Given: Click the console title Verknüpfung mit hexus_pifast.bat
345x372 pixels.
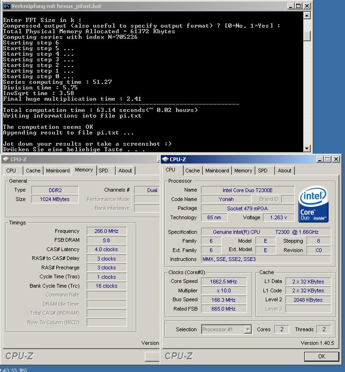Looking at the screenshot, I should point(56,6).
